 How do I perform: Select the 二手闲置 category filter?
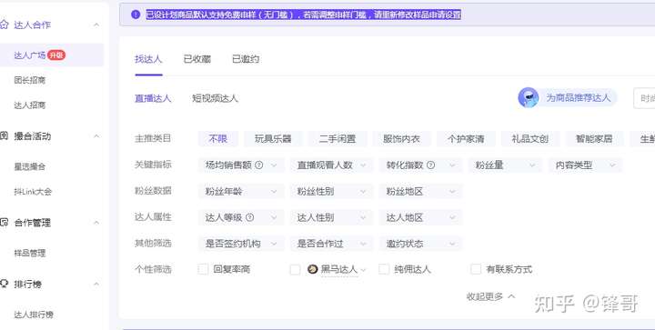(x=338, y=138)
